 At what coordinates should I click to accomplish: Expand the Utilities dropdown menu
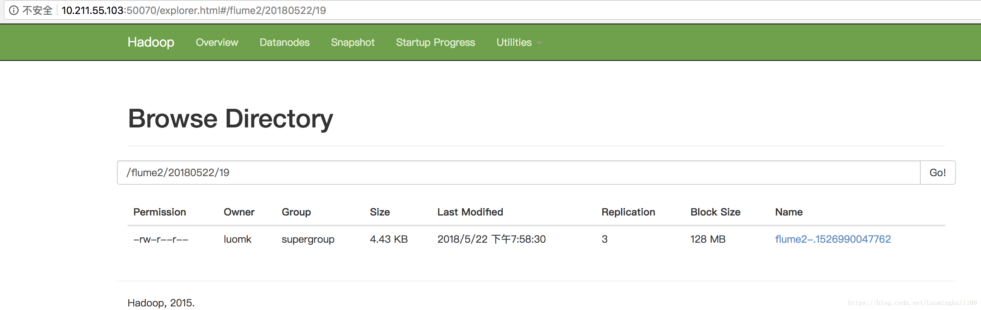point(518,42)
